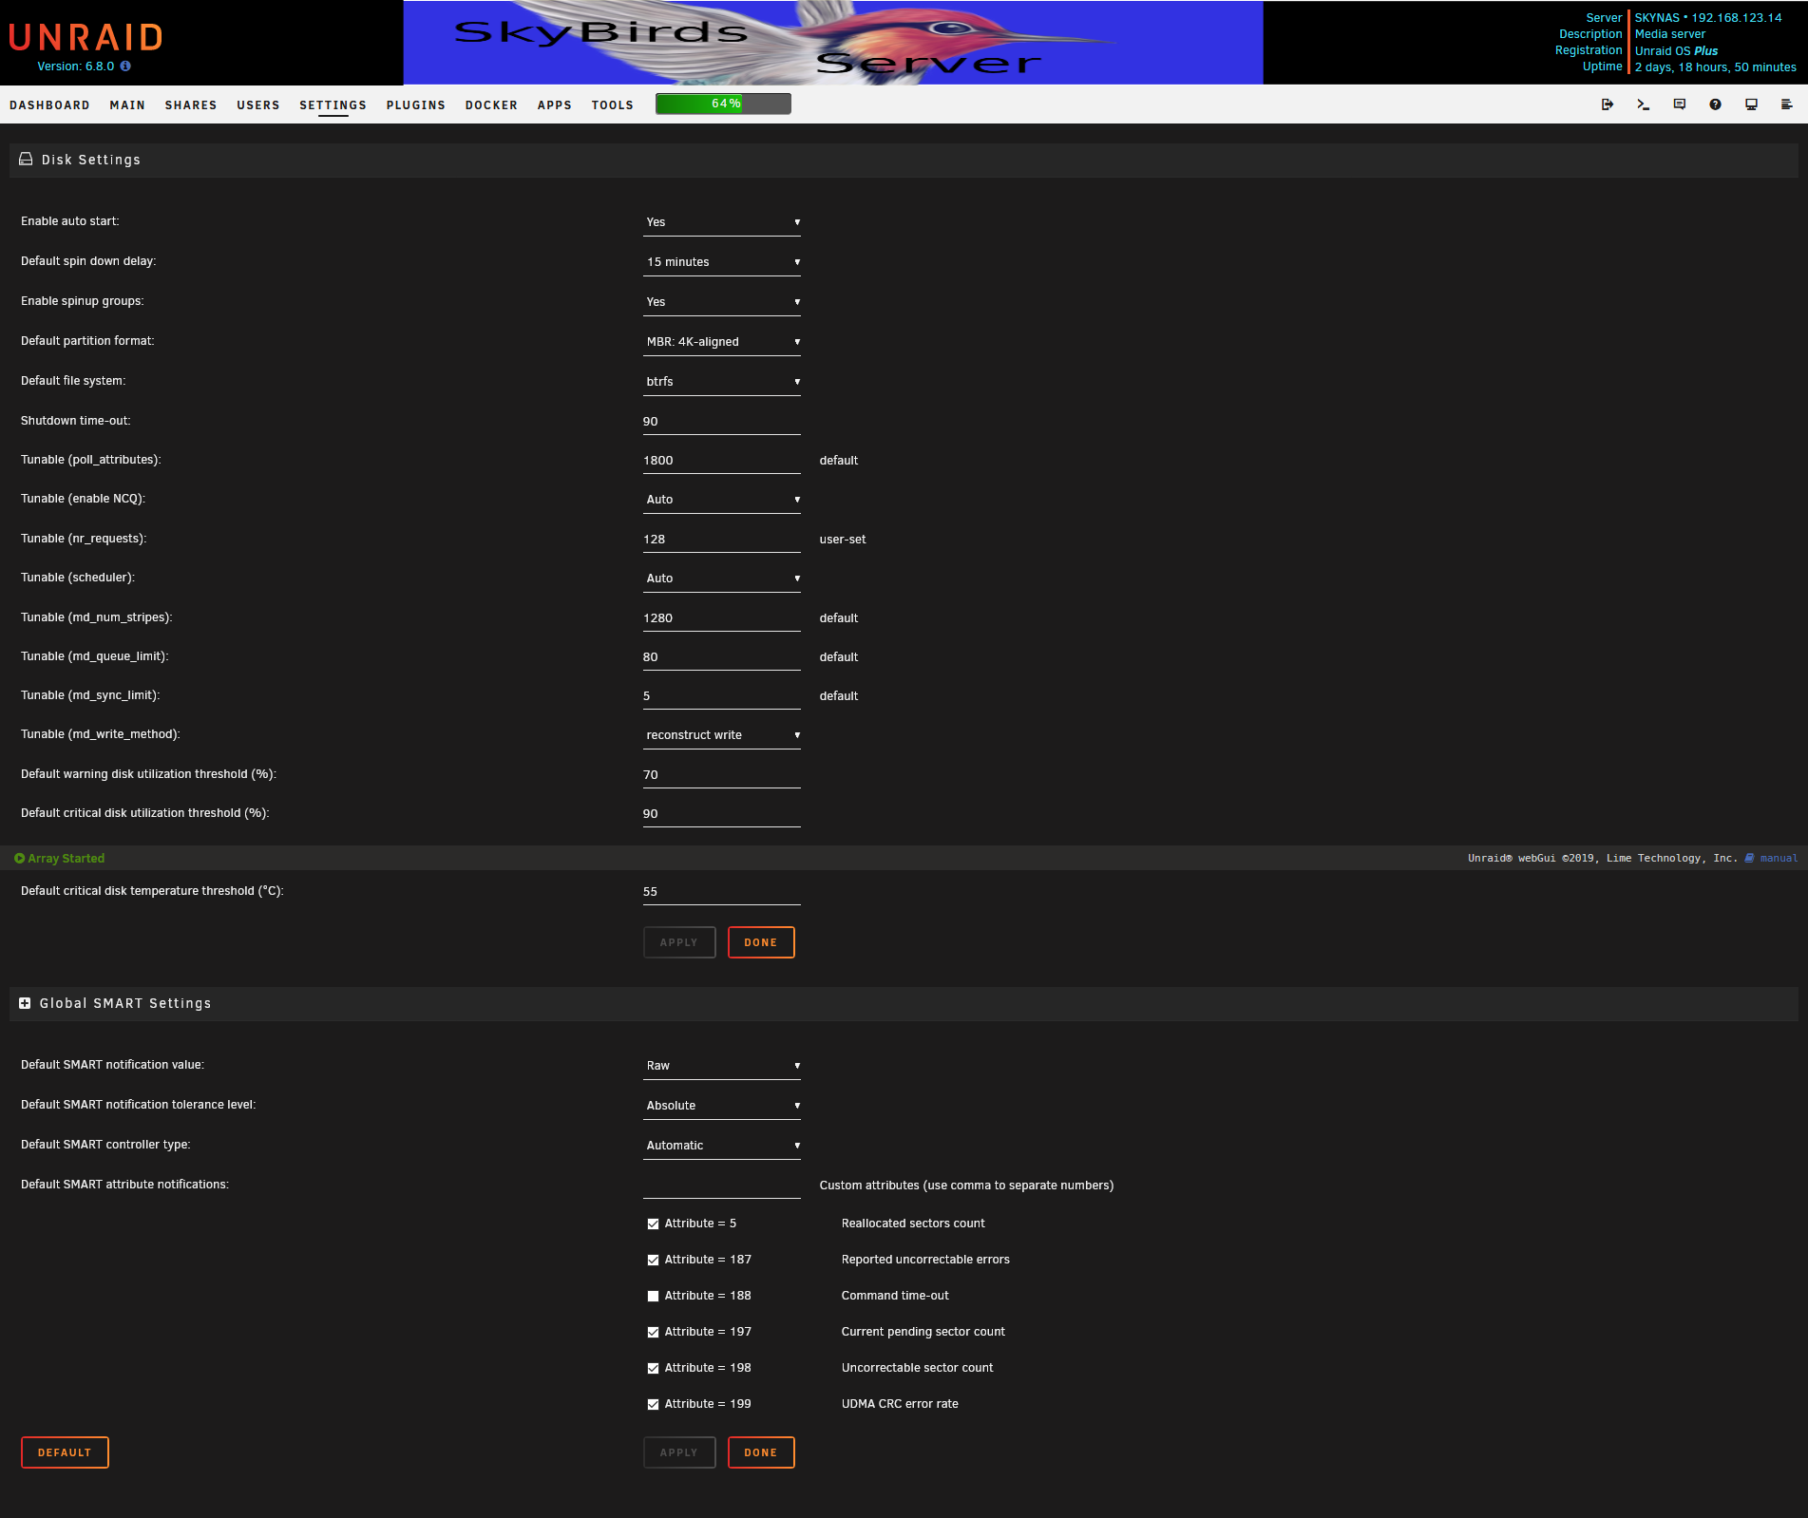Viewport: 1808px width, 1518px height.
Task: Click the Global SMART Settings plus icon
Action: coord(25,1003)
